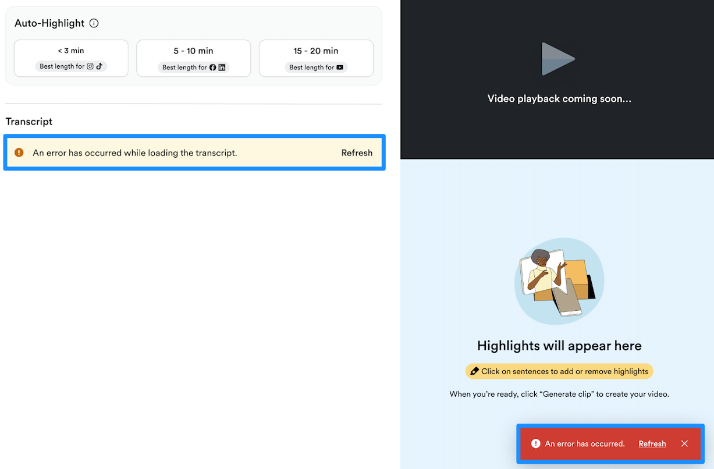Click the Instagram icon under 3 min
The height and width of the screenshot is (469, 714).
coord(90,66)
